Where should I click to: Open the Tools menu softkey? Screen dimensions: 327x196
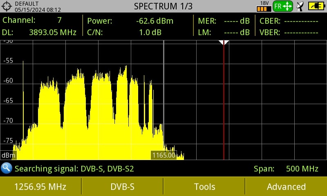[204, 187]
